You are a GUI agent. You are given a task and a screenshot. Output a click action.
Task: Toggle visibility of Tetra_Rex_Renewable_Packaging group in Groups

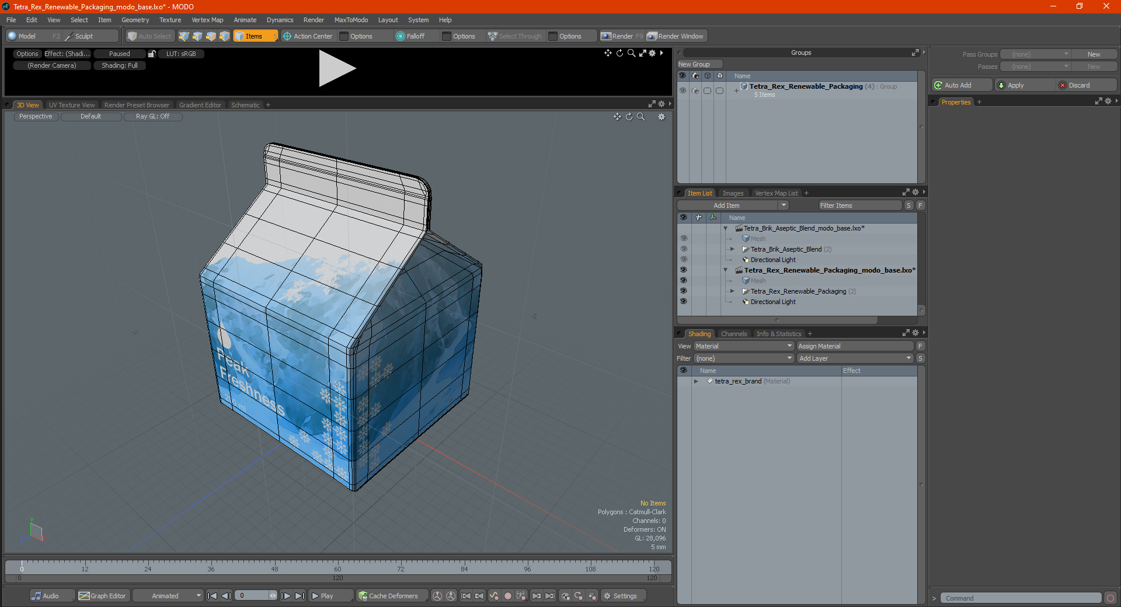(x=683, y=90)
